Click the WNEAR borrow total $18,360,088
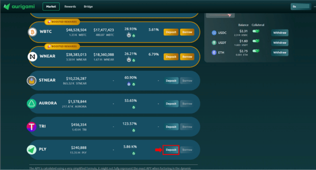Viewport: 316px width, 170px height. pos(104,55)
